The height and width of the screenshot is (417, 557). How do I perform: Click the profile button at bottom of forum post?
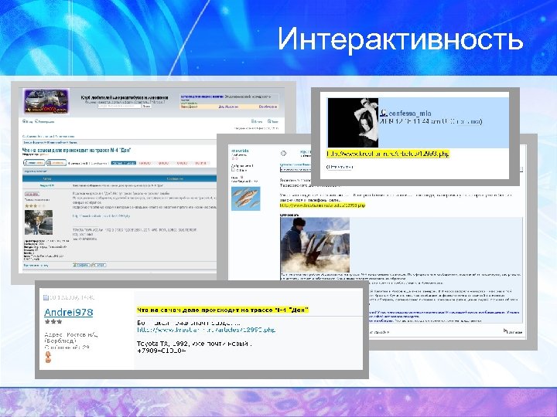[81, 265]
